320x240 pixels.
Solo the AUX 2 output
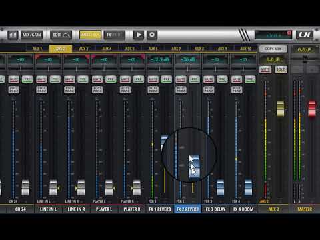pos(281,69)
